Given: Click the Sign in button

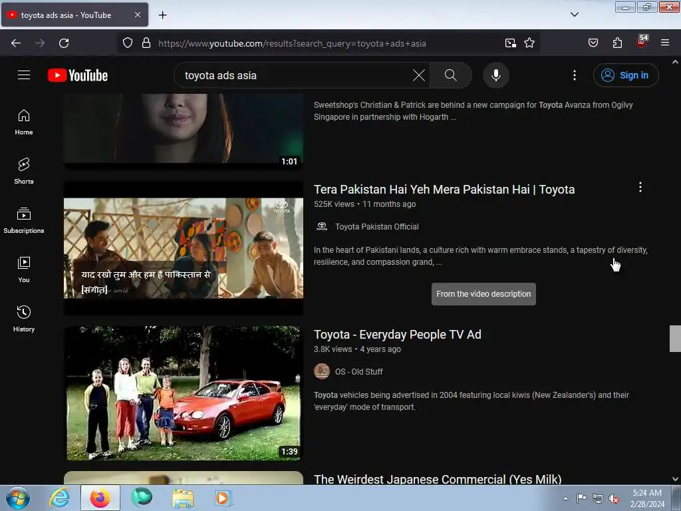Looking at the screenshot, I should point(626,75).
